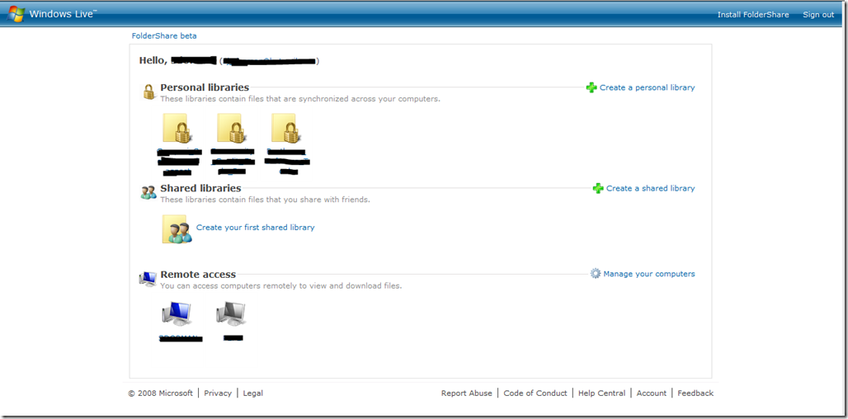Open the first locked personal library folder

coord(178,128)
